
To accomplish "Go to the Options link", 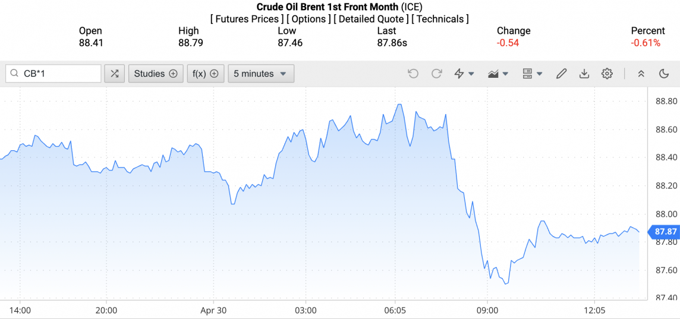I will pyautogui.click(x=308, y=19).
